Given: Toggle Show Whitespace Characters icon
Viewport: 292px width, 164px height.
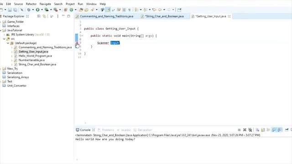Looking at the screenshot, I should click(x=130, y=10).
